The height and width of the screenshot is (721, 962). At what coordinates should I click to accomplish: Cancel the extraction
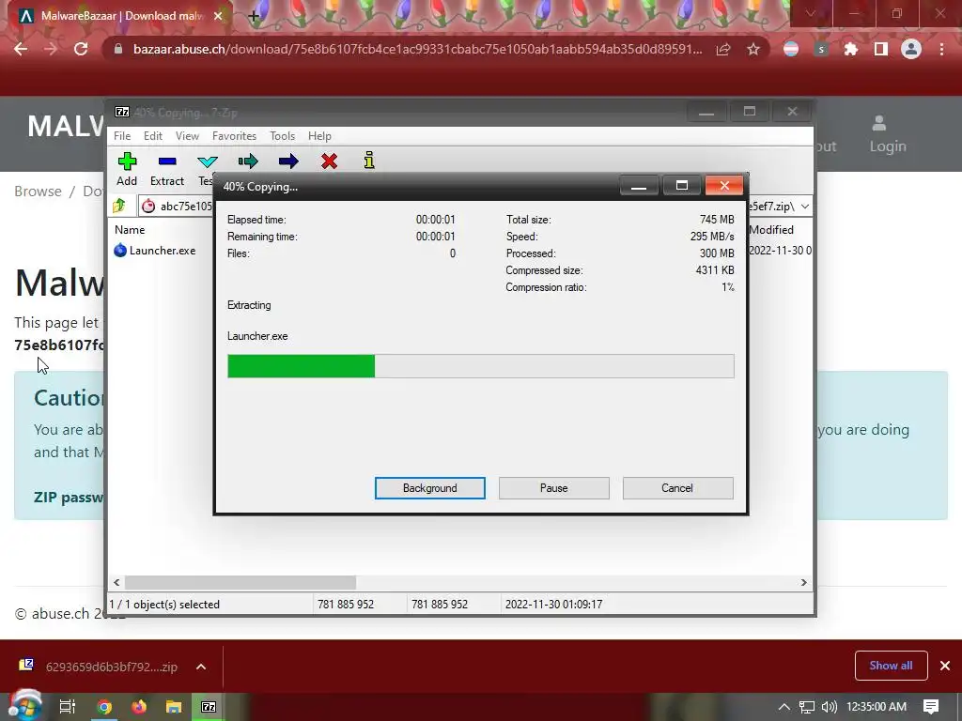[677, 488]
